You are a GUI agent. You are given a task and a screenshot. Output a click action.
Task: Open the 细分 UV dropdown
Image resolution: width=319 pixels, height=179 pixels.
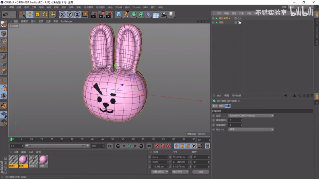(251, 129)
